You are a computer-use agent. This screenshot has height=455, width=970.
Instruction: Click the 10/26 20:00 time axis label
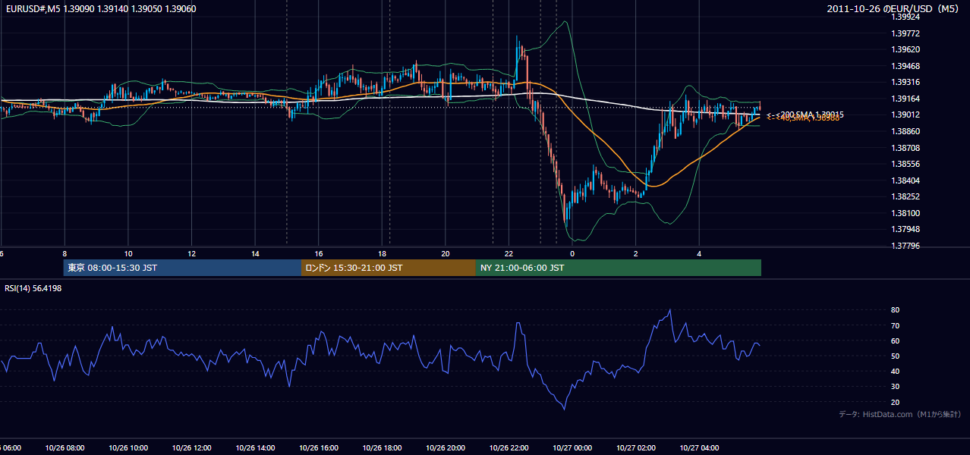click(x=446, y=448)
